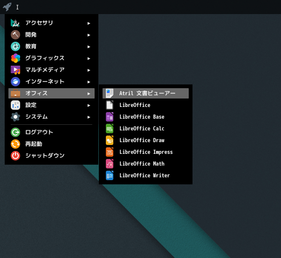Launch LibreOffice start center entry
281x258 pixels.
[146, 105]
